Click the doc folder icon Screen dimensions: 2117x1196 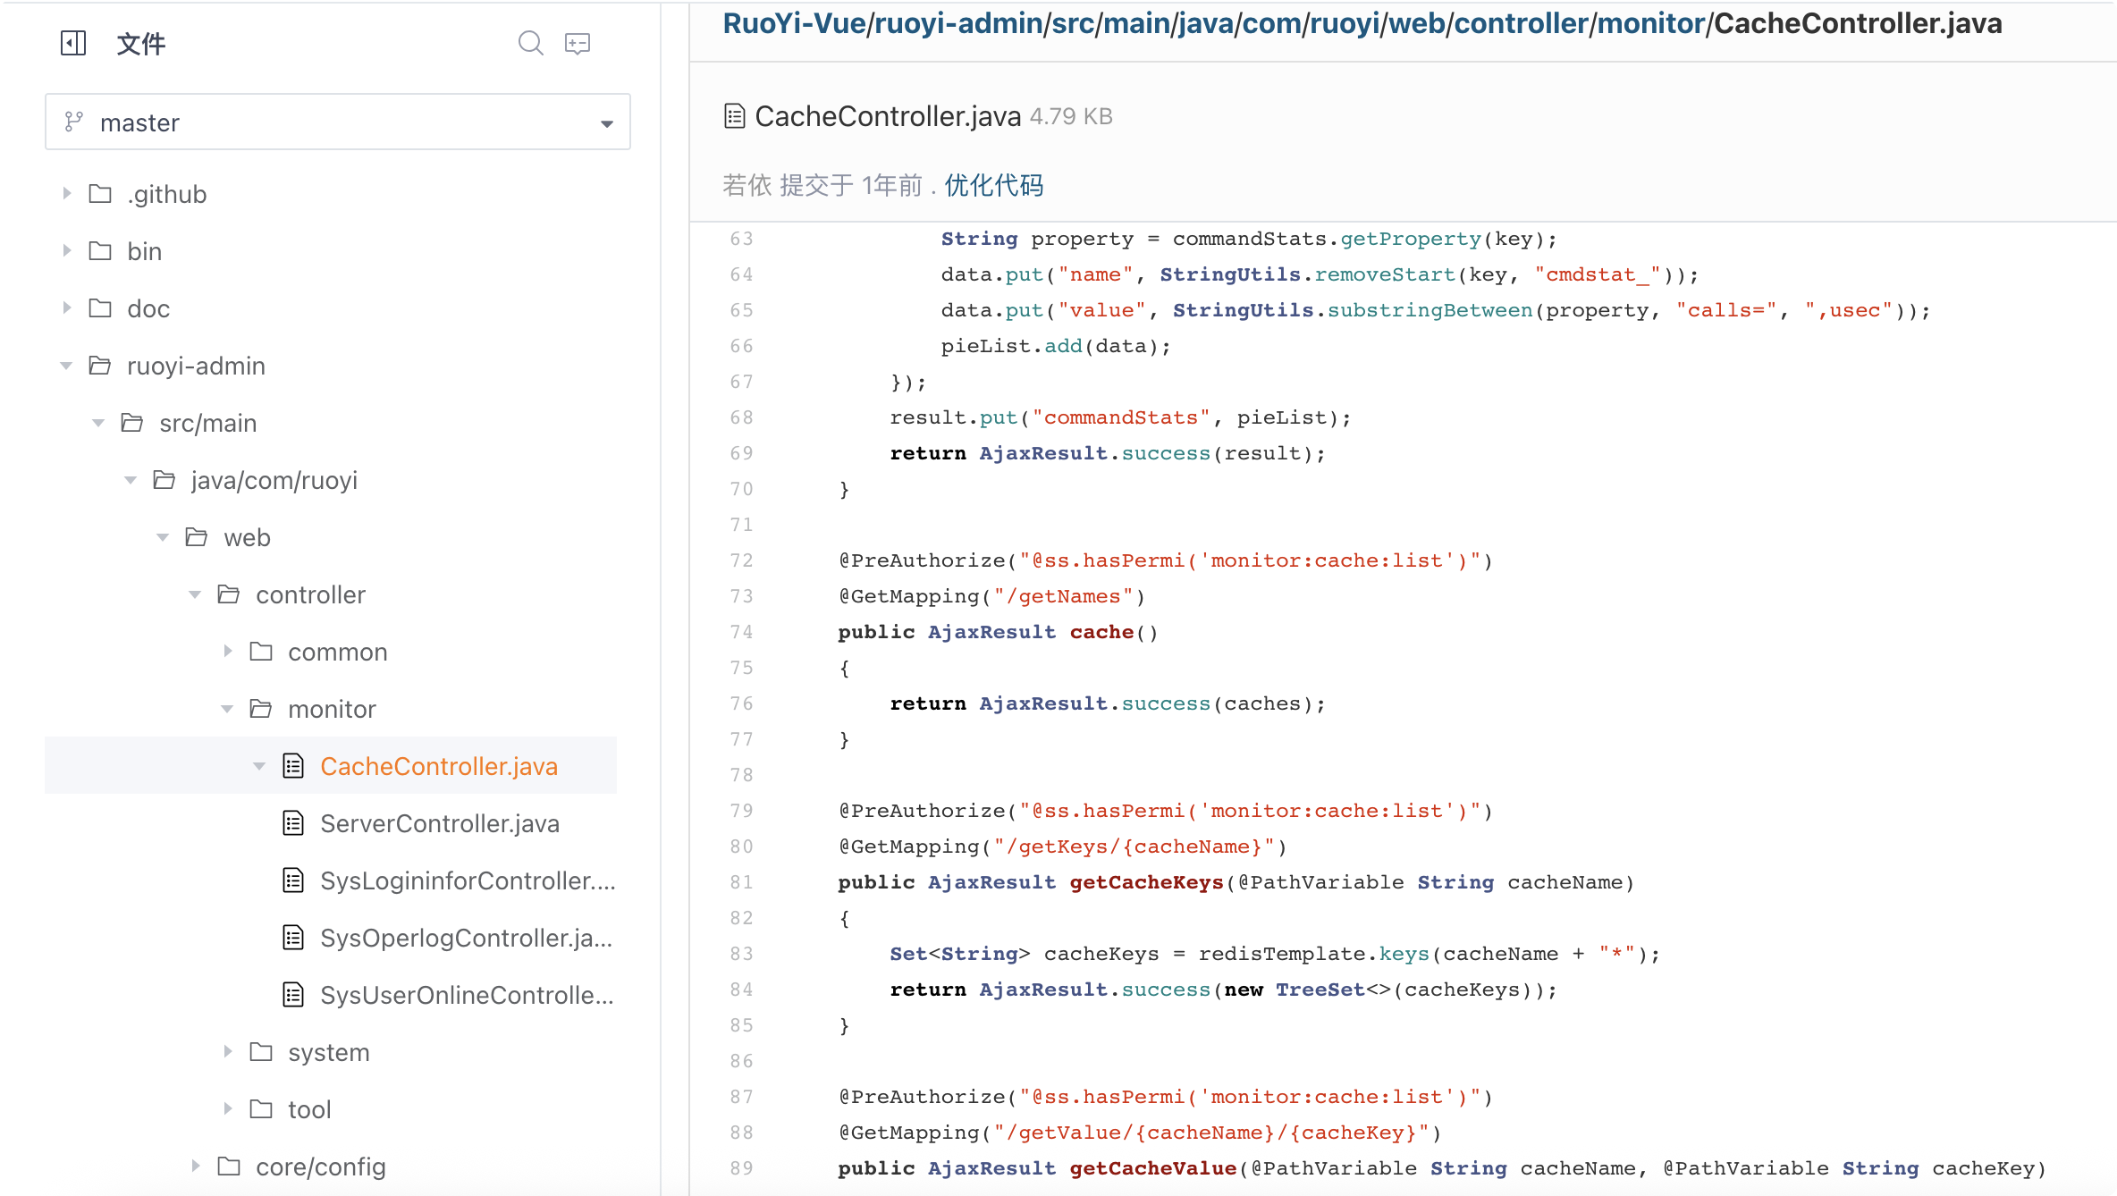(x=100, y=308)
